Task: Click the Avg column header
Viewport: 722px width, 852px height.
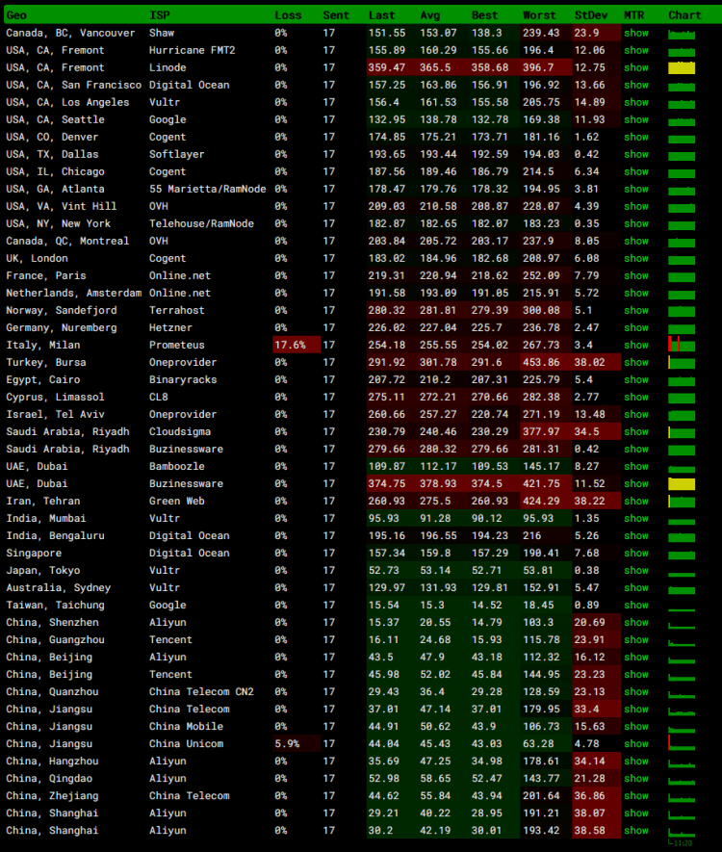Action: pos(429,15)
